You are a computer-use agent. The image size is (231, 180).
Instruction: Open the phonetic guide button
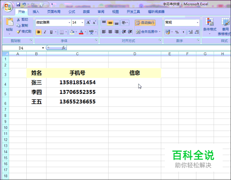(x=91, y=32)
